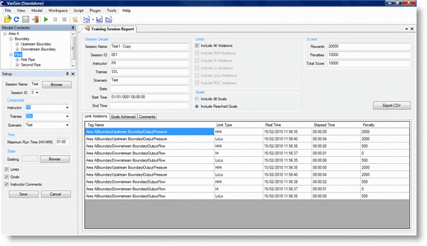
Task: Open the View menu
Action: (x=21, y=10)
